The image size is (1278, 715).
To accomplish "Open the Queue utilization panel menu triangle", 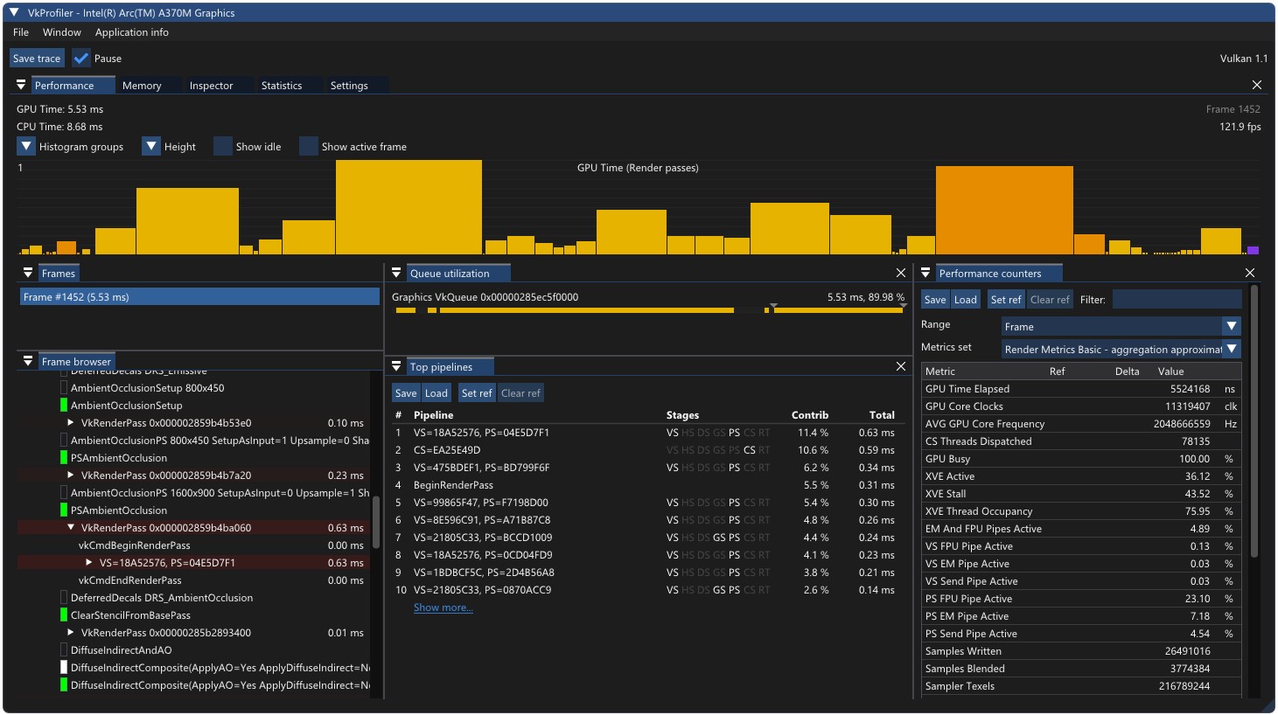I will pos(396,274).
